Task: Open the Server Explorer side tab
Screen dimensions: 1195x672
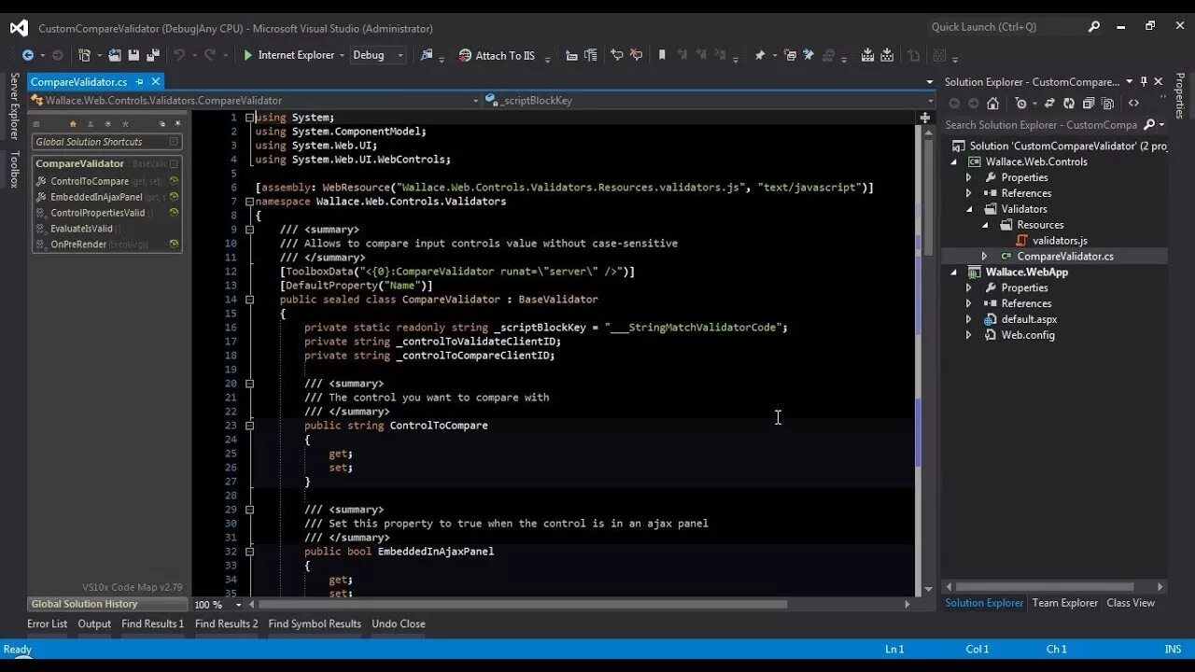Action: click(14, 106)
